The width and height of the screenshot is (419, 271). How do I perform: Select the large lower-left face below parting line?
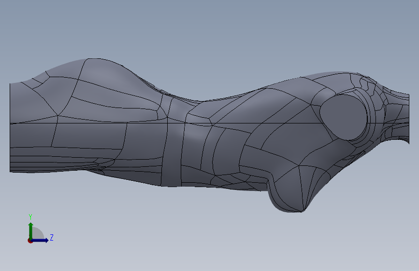click(x=88, y=136)
